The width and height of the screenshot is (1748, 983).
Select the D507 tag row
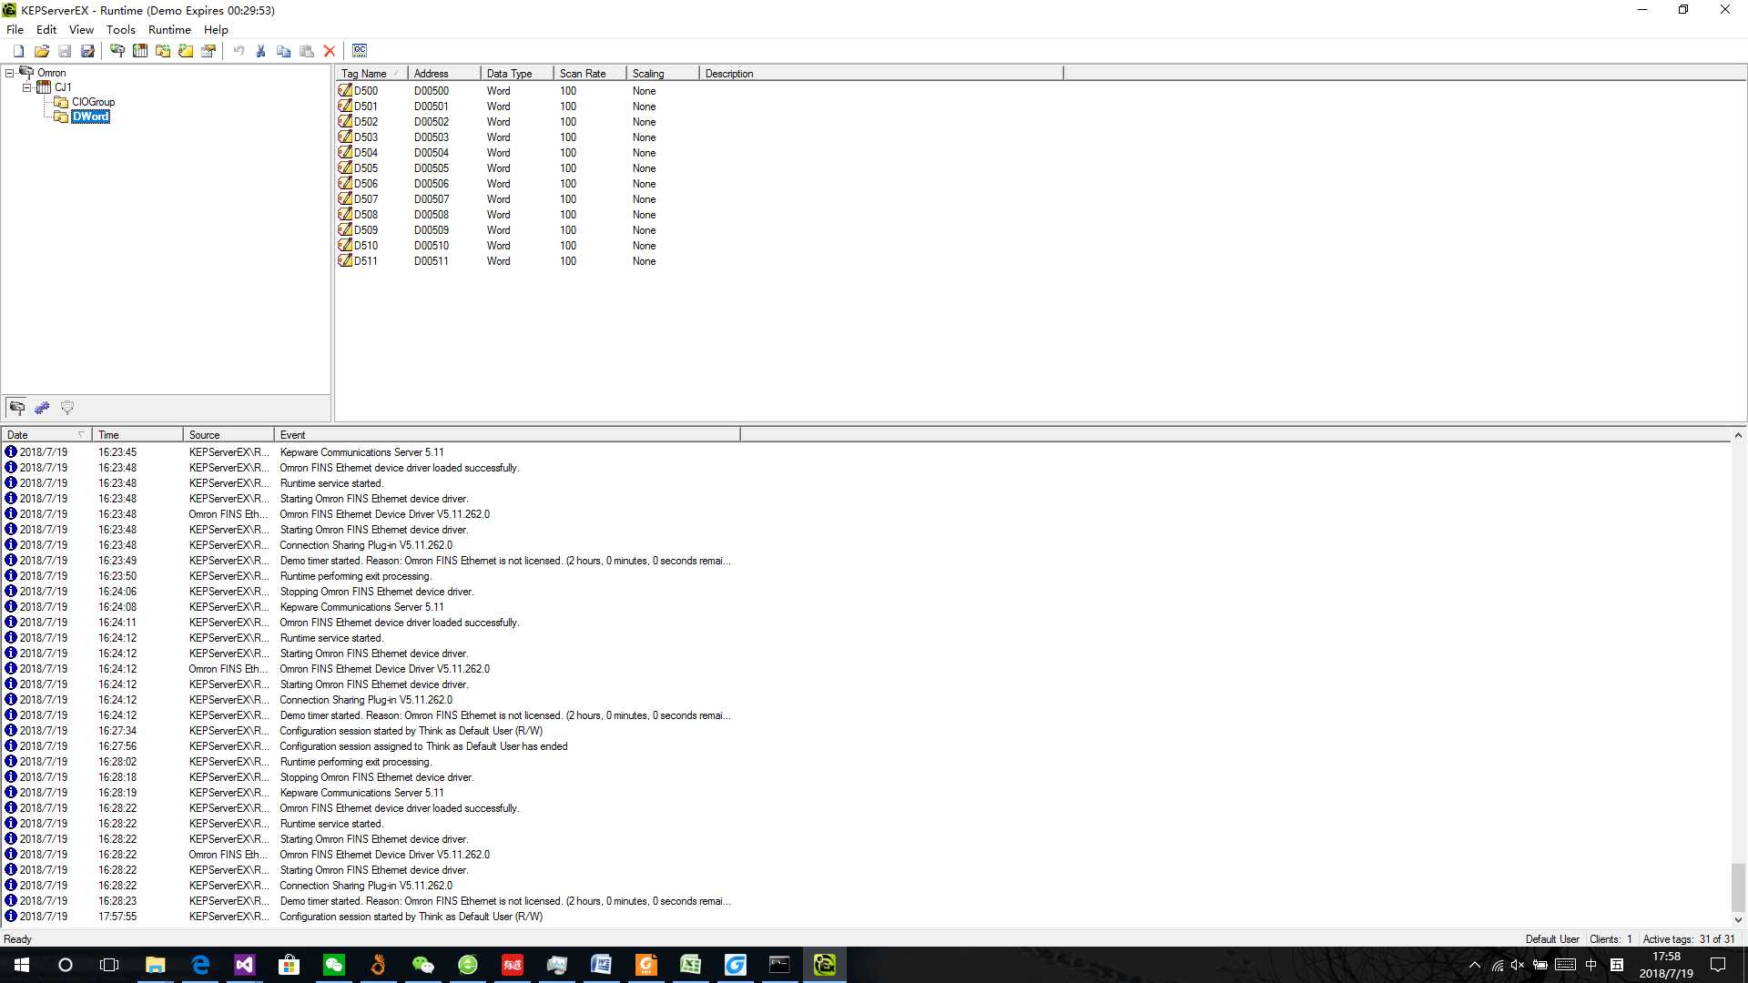[x=366, y=199]
